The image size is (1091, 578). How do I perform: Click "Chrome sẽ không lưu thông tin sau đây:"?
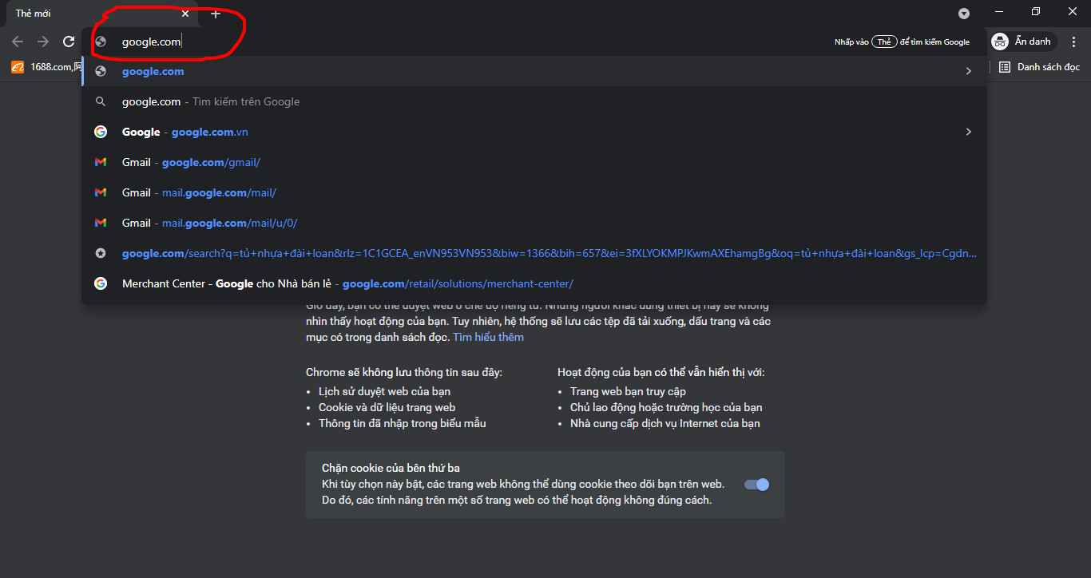[x=404, y=372]
